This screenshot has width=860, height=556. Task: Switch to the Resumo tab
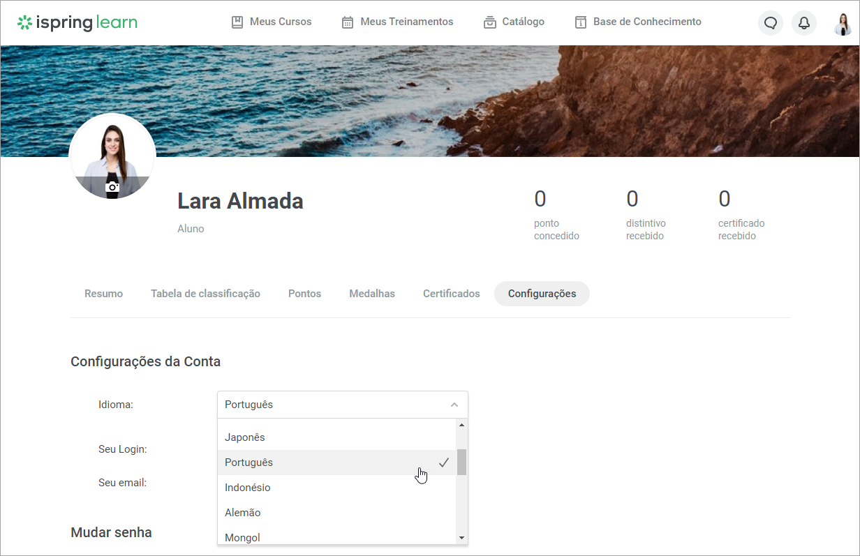103,294
